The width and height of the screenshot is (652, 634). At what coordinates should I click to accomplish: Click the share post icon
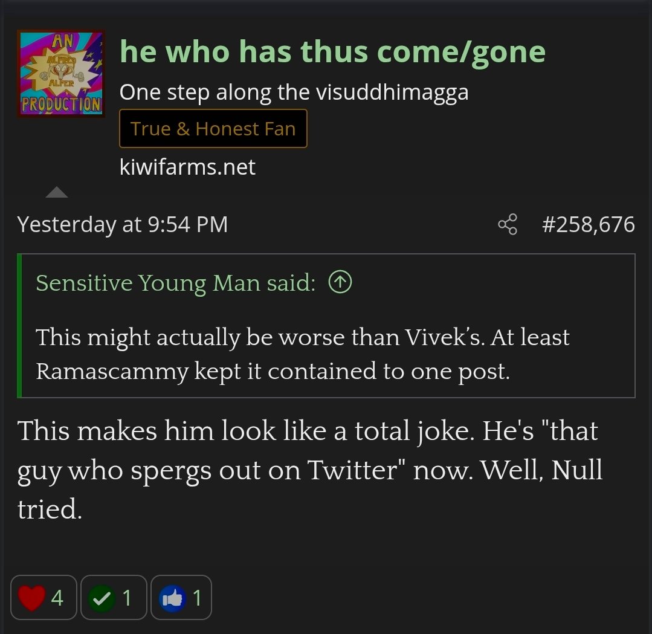[508, 224]
